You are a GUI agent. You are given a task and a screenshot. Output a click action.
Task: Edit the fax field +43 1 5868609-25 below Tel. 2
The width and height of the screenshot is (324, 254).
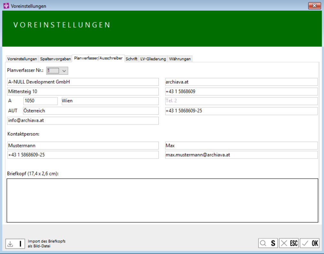[241, 111]
